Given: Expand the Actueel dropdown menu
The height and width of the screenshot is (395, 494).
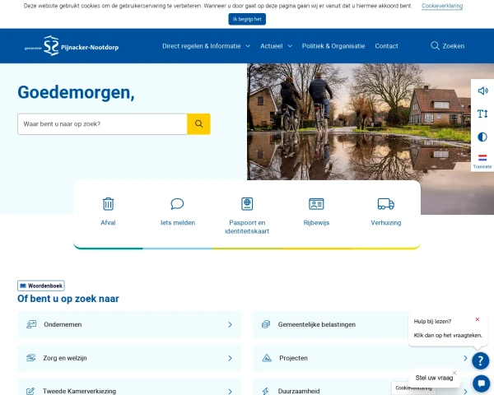Looking at the screenshot, I should pyautogui.click(x=276, y=46).
